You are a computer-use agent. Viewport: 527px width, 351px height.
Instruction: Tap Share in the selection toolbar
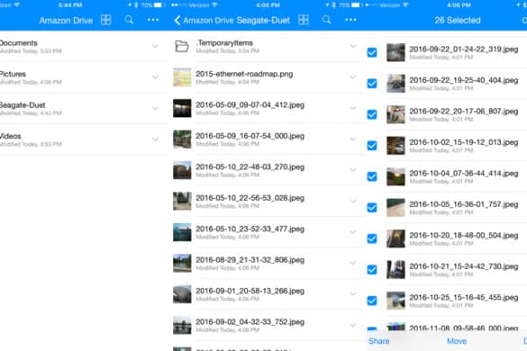pos(378,341)
